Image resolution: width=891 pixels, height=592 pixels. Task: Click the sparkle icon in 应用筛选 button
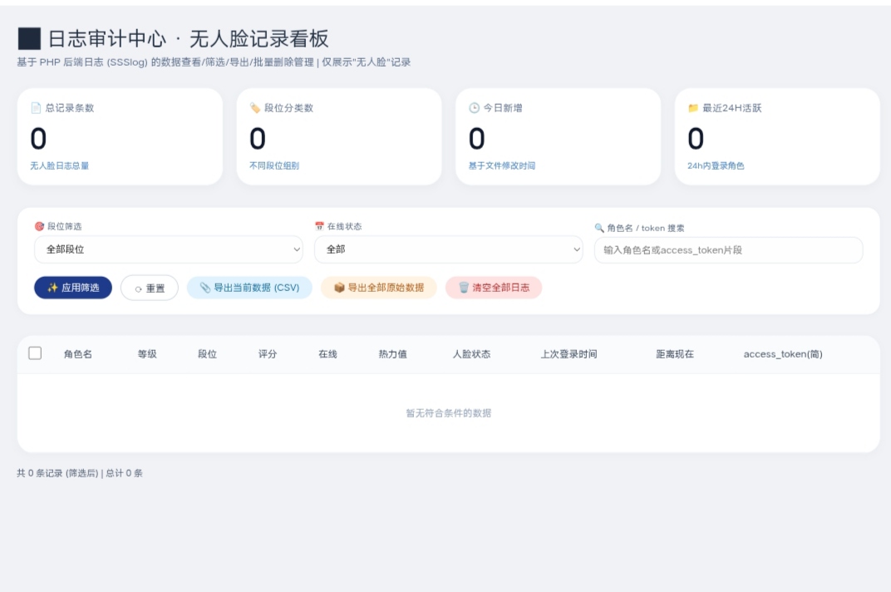[52, 288]
